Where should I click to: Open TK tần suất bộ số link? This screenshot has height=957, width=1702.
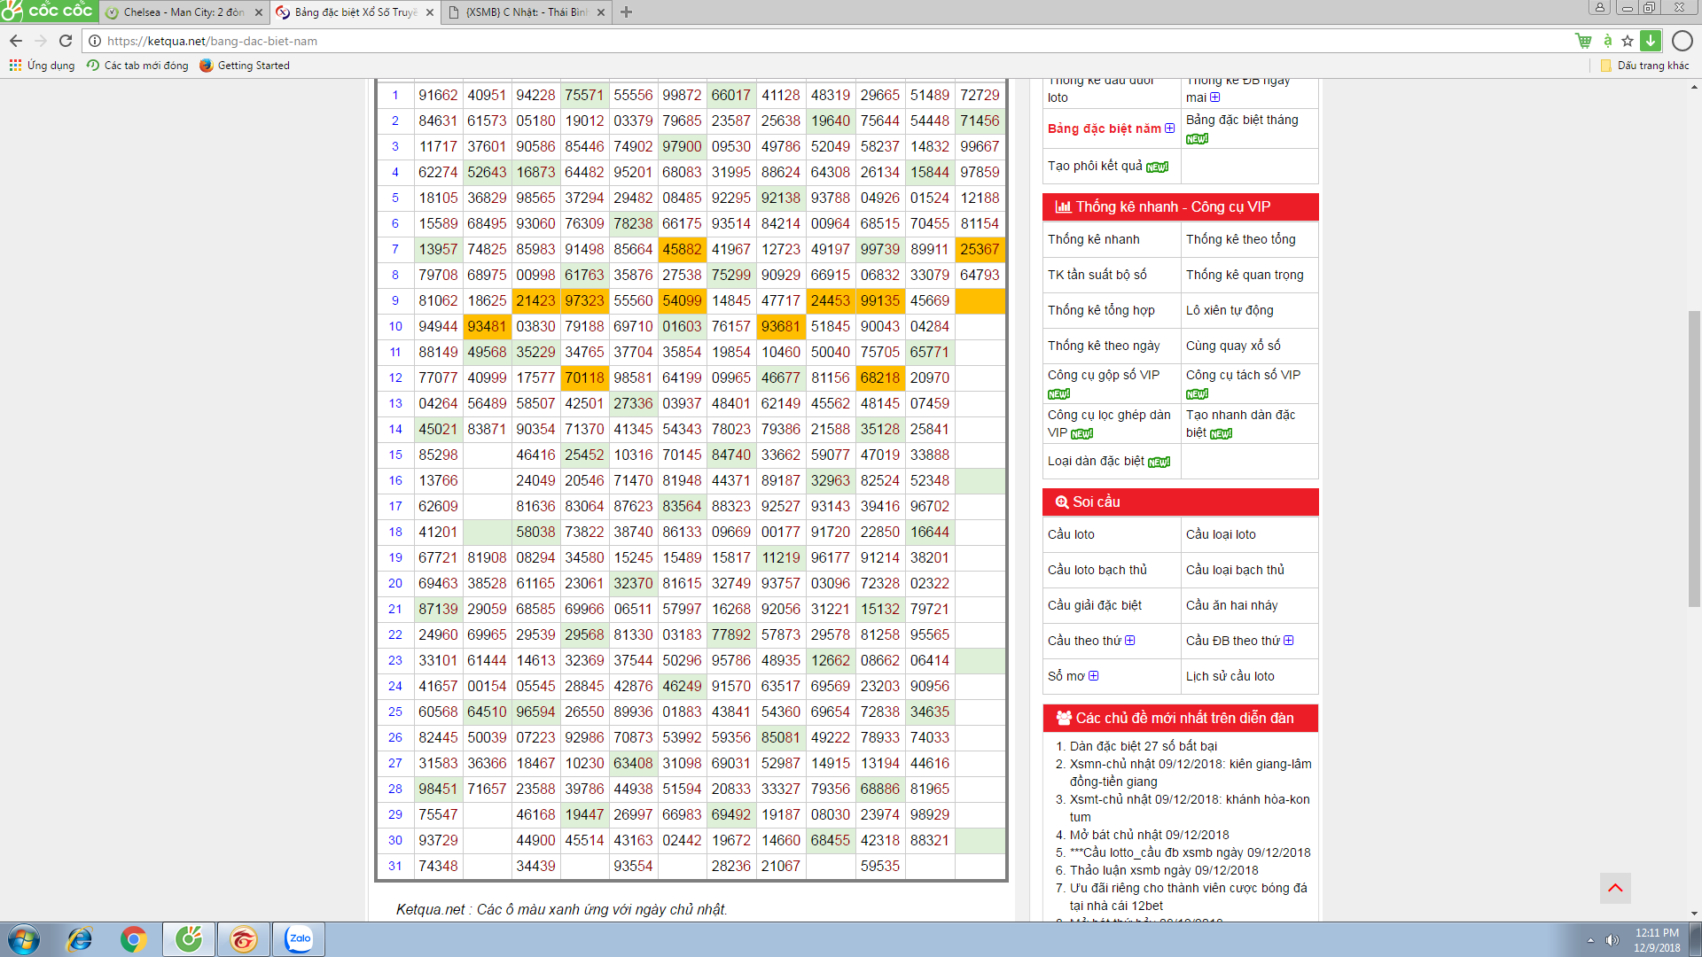pyautogui.click(x=1097, y=275)
